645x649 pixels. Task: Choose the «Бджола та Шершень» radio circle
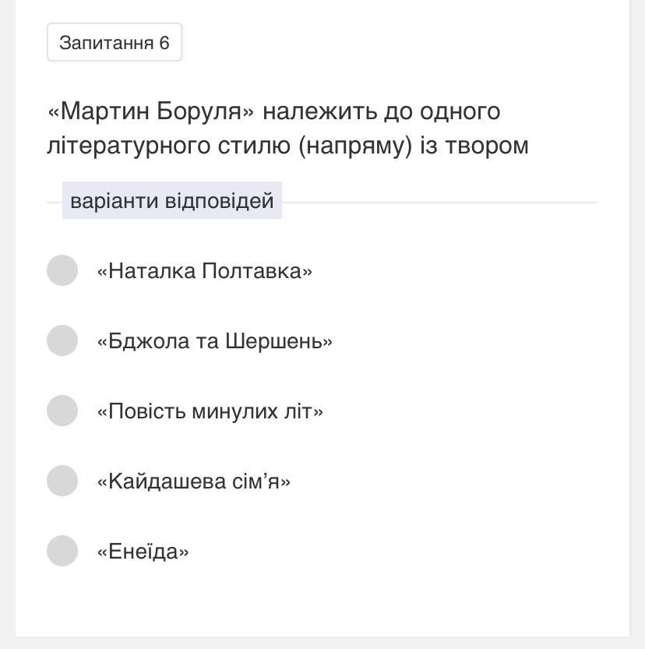[62, 340]
